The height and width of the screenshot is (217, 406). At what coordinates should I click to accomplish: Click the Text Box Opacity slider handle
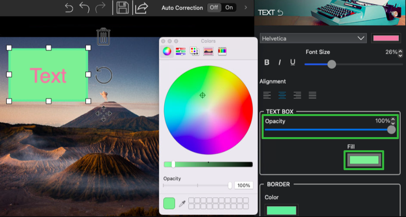(x=391, y=129)
